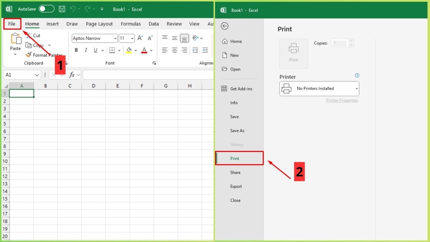430x242 pixels.
Task: Toggle Italic formatting
Action: pos(86,50)
